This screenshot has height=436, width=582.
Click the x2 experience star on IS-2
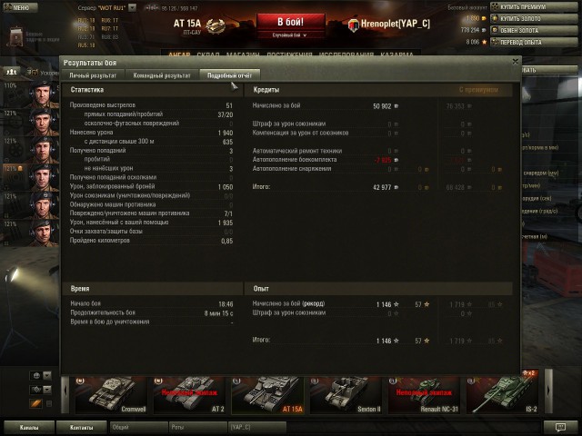coord(528,373)
